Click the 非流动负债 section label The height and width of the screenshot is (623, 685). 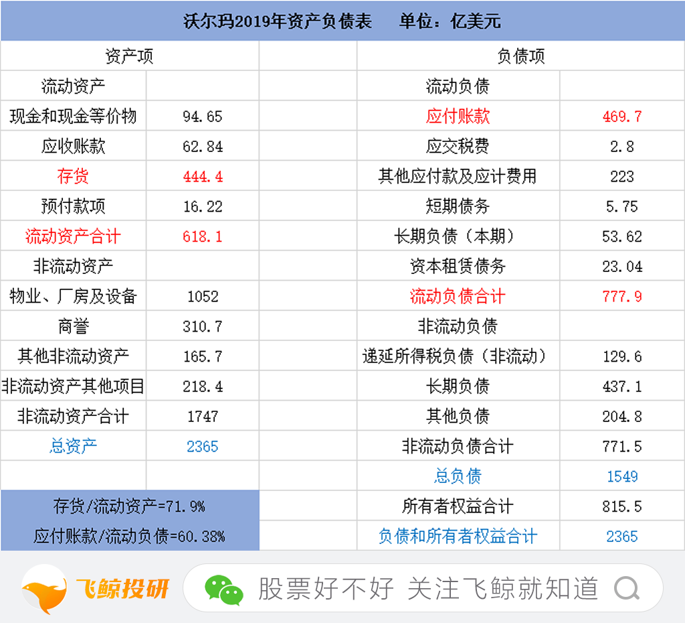tap(458, 326)
